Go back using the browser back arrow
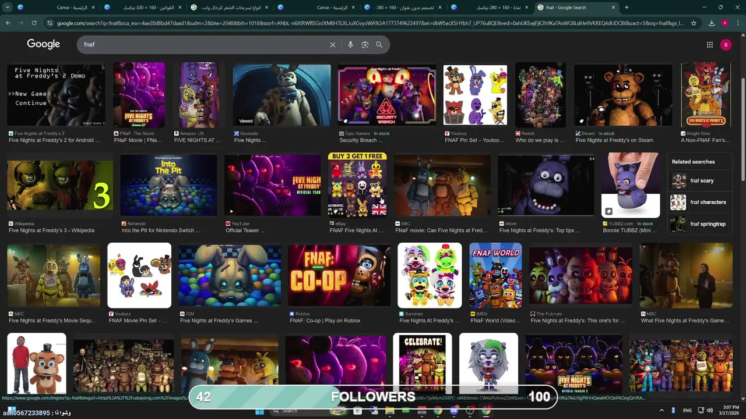 8,23
